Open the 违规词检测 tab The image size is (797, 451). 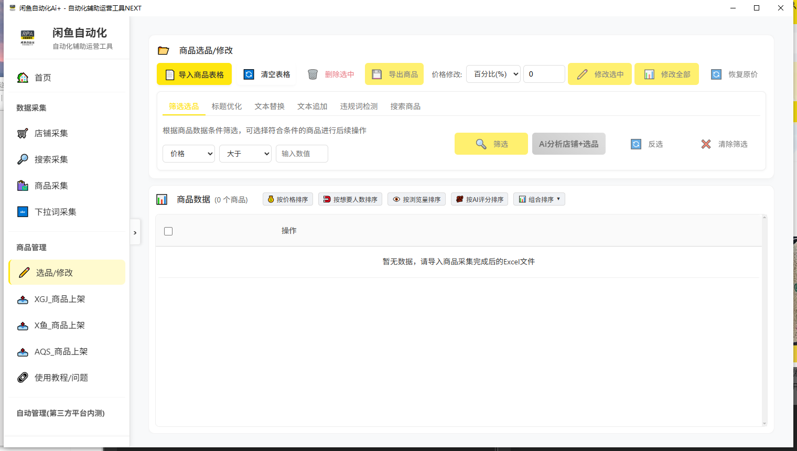(359, 106)
